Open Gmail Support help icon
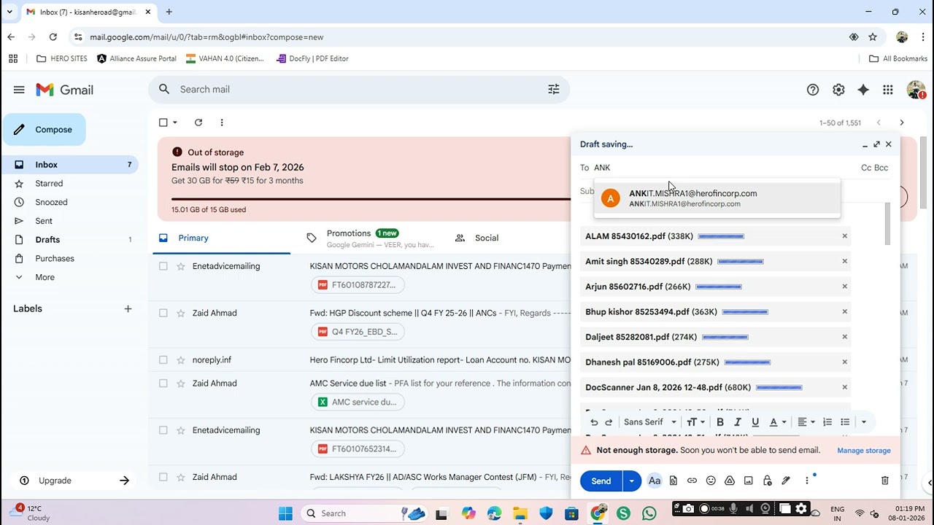The width and height of the screenshot is (934, 525). point(813,90)
